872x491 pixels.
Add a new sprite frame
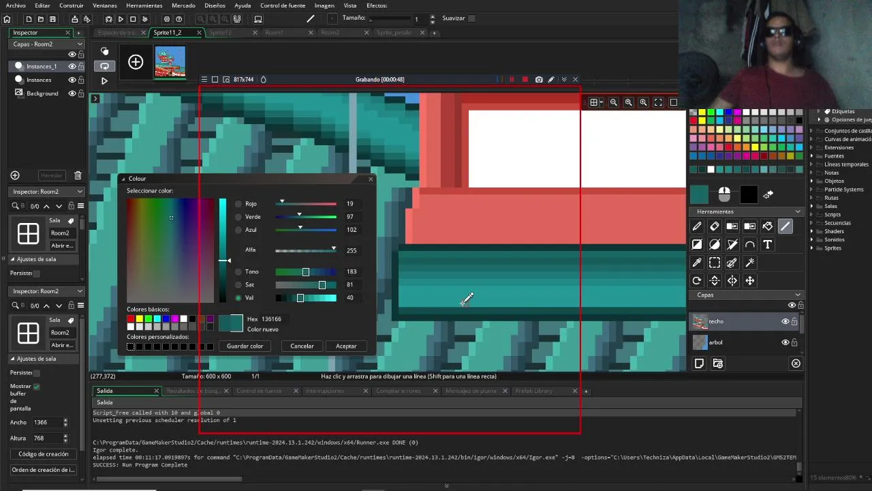(136, 63)
